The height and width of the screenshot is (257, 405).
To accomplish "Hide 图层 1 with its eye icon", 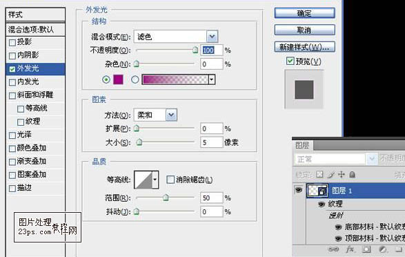I will pyautogui.click(x=299, y=190).
